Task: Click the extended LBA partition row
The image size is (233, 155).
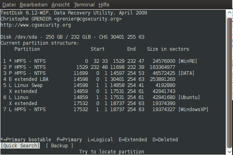Action: [89, 79]
